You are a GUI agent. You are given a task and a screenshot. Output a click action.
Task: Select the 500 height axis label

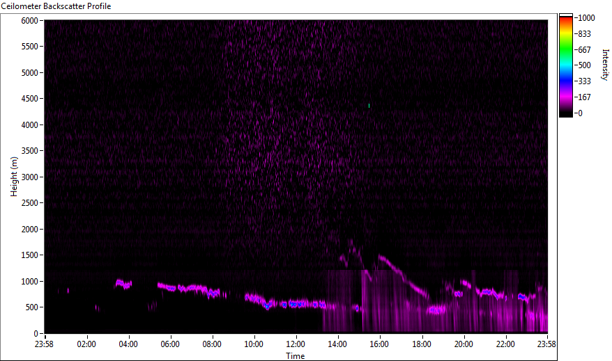coord(32,307)
